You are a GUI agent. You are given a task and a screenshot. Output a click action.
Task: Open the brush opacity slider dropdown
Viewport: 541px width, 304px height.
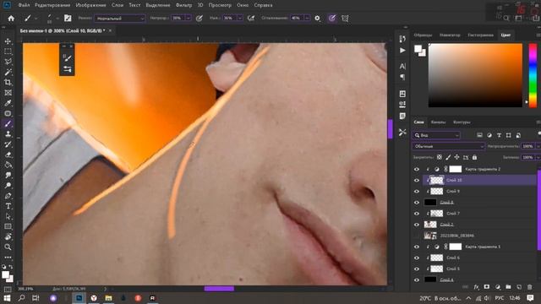point(189,19)
